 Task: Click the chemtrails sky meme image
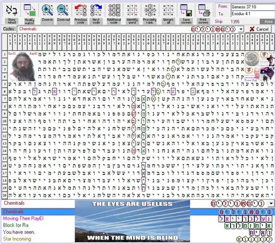pyautogui.click(x=132, y=222)
